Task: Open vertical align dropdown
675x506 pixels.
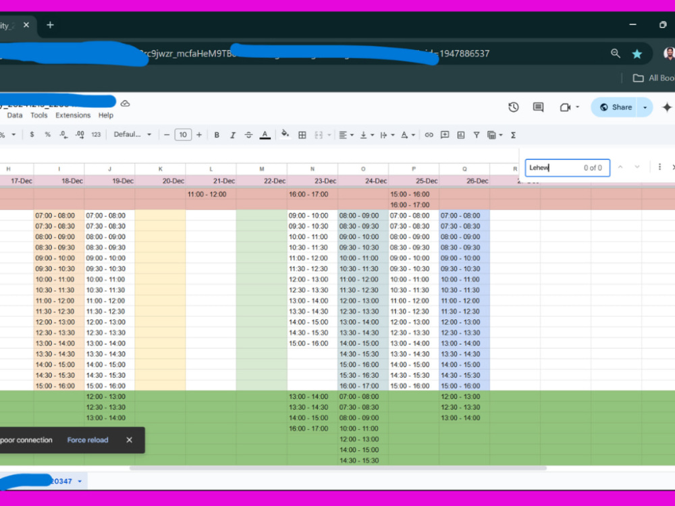Action: 367,135
